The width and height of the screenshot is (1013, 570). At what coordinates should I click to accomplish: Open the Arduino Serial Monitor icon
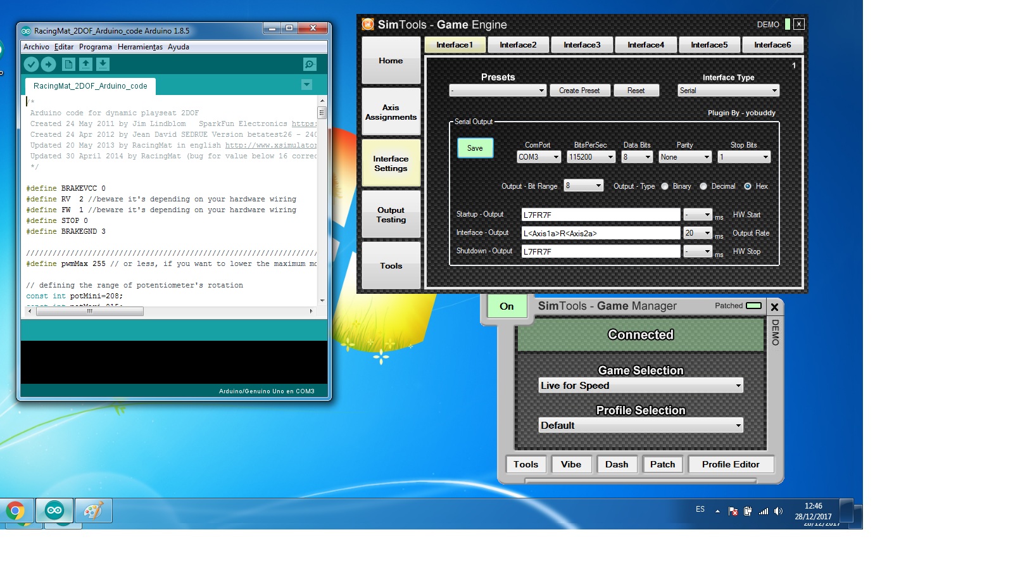coord(310,64)
